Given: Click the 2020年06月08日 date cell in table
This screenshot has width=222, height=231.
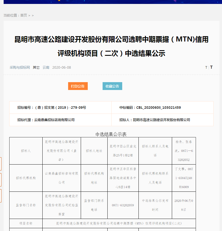Looking at the screenshot, I should point(184,205).
